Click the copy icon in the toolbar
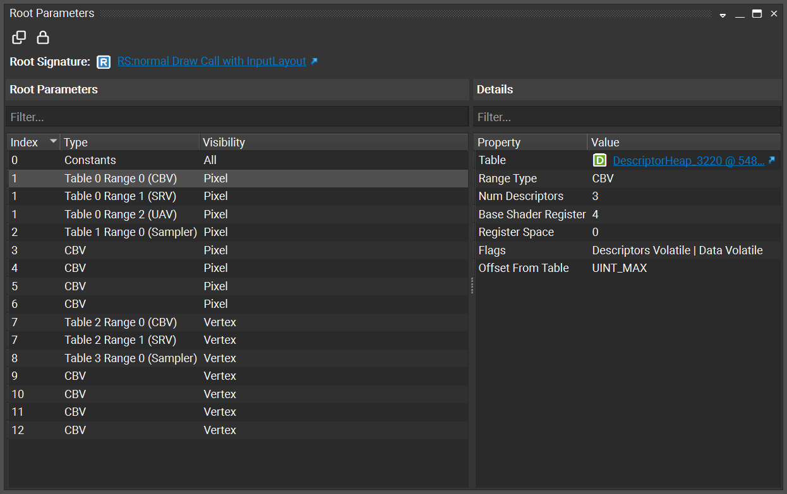Screen dimensions: 787x494 [18, 37]
